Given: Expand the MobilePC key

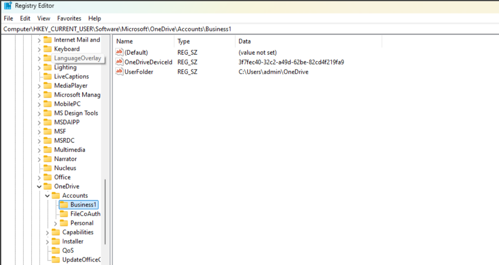Looking at the screenshot, I should (39, 104).
